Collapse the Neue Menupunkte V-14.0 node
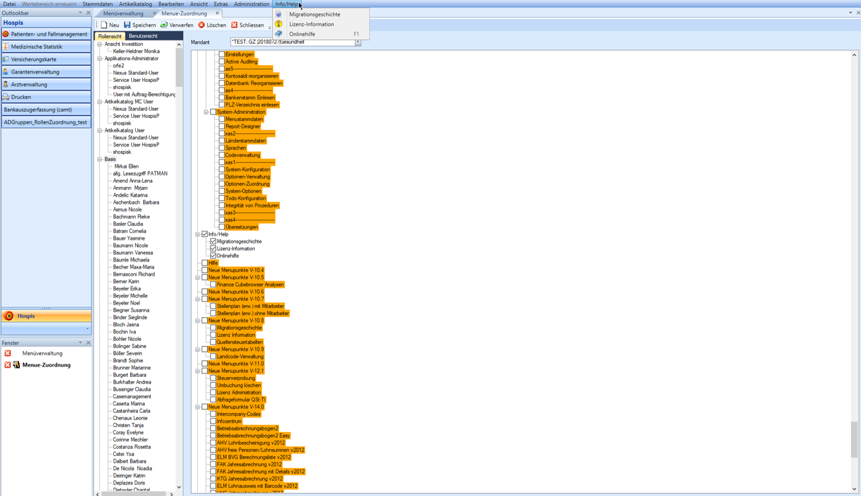 click(198, 407)
